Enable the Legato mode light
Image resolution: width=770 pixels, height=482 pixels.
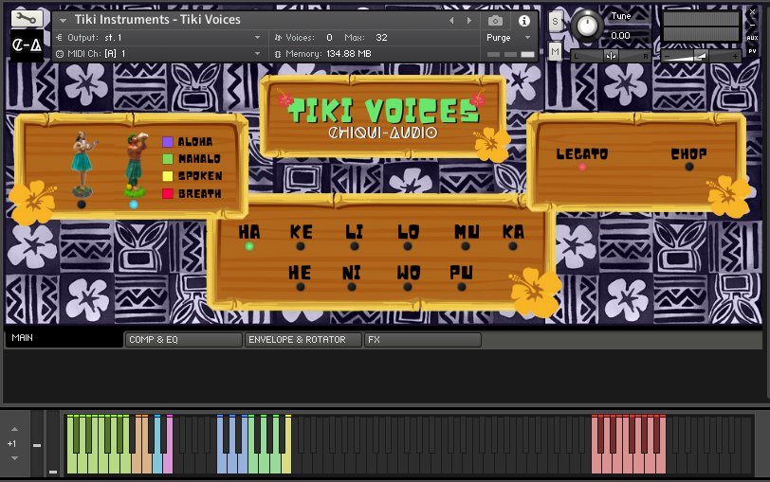582,167
